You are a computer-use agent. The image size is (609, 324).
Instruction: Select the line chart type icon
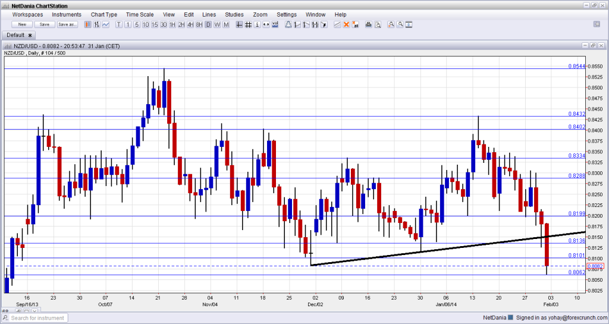tap(106, 24)
